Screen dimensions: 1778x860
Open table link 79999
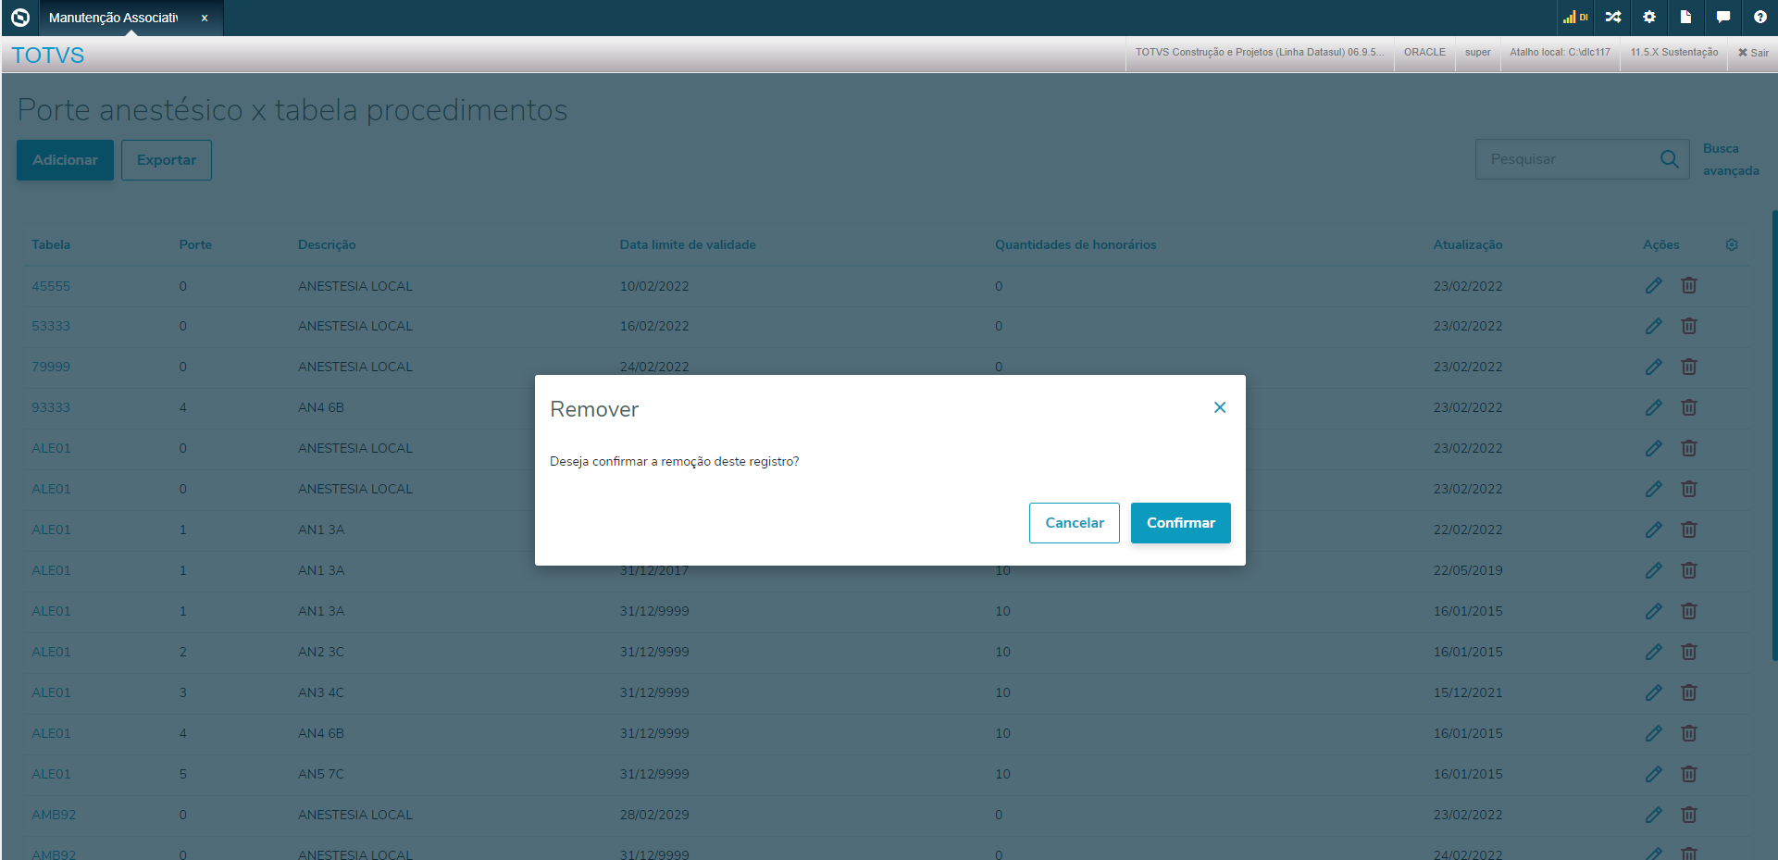coord(51,367)
